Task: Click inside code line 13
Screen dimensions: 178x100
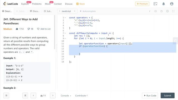Action: 123,49
